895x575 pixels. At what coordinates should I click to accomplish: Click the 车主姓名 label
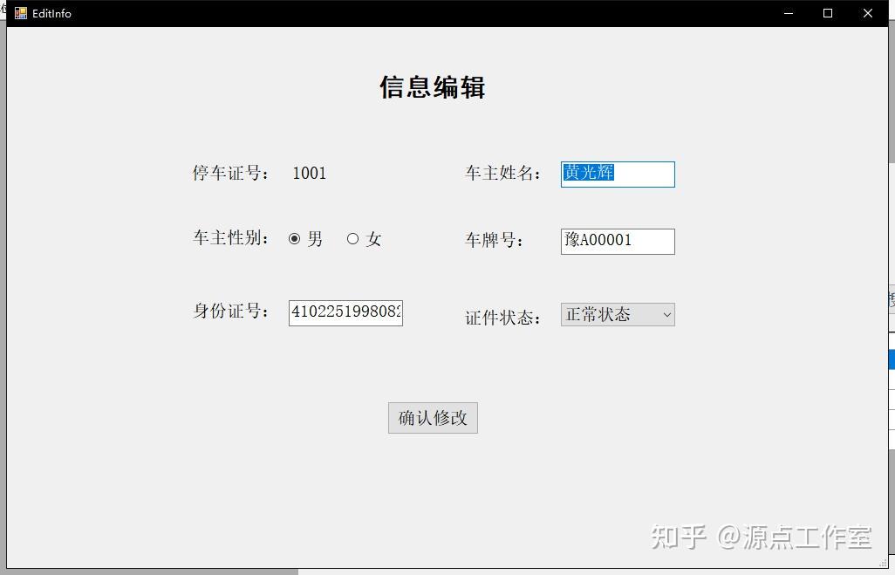pos(502,173)
